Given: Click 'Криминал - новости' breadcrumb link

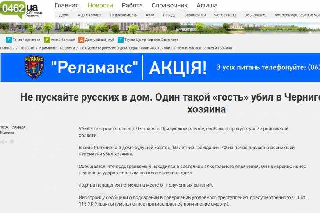Looking at the screenshot, I should pos(57,48).
